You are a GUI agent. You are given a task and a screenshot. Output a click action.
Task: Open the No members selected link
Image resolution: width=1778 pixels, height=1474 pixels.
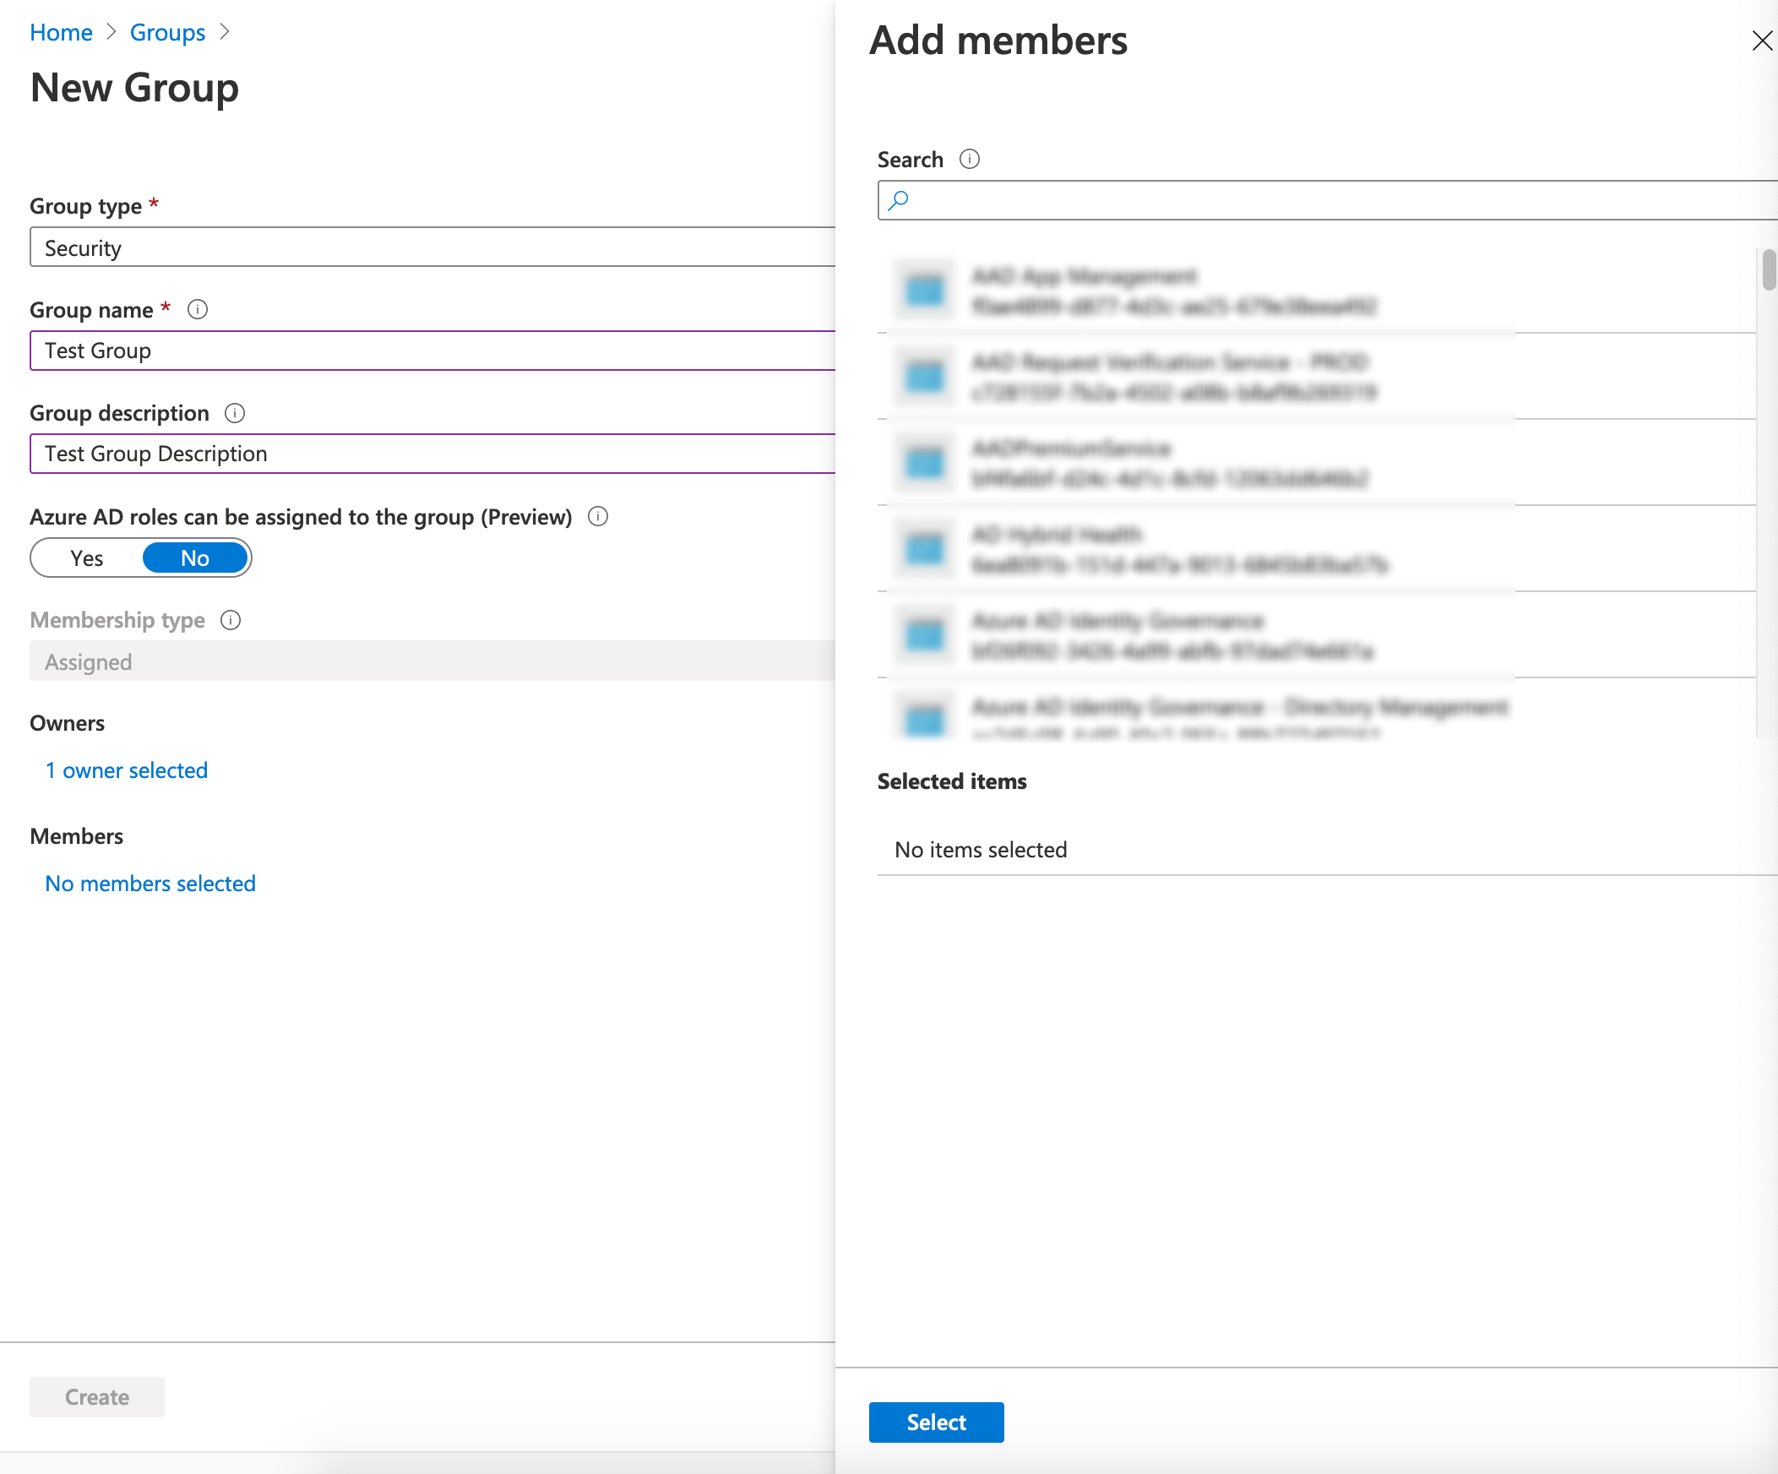(149, 883)
